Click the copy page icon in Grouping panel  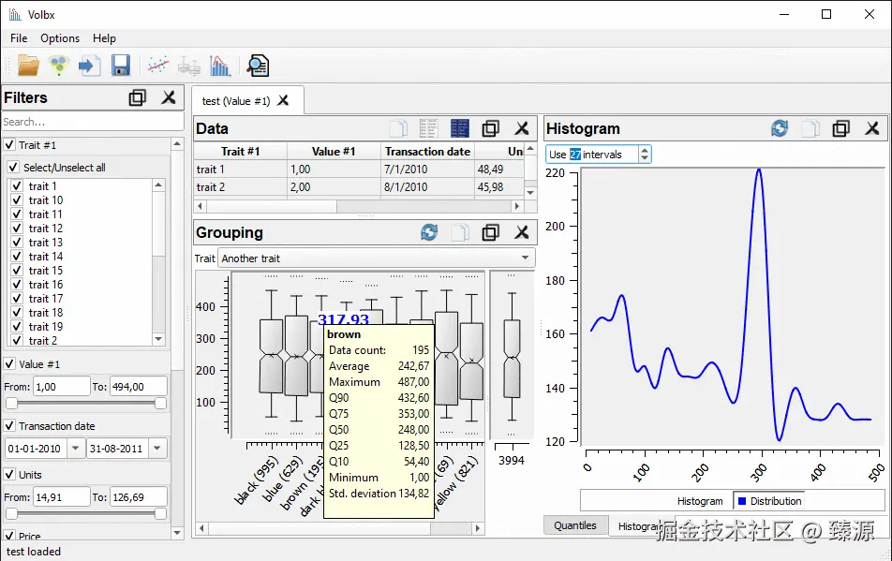[x=460, y=232]
